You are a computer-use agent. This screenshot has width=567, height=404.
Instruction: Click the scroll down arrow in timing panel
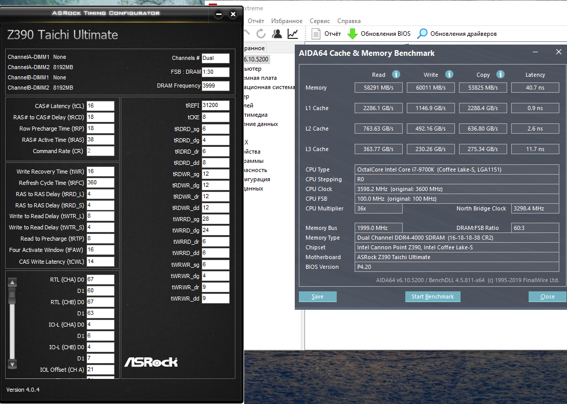click(13, 364)
